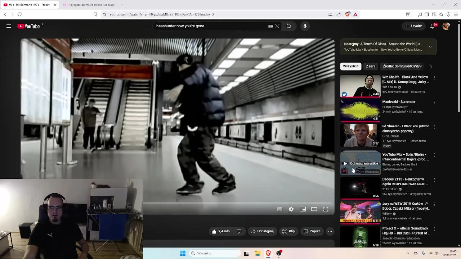Screen dimensions: 461x259
Task: Select the Z serii filter chip
Action: [371, 66]
